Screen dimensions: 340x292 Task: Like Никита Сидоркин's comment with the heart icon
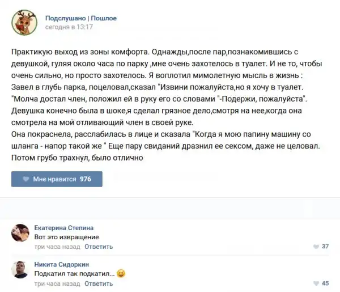click(x=316, y=283)
